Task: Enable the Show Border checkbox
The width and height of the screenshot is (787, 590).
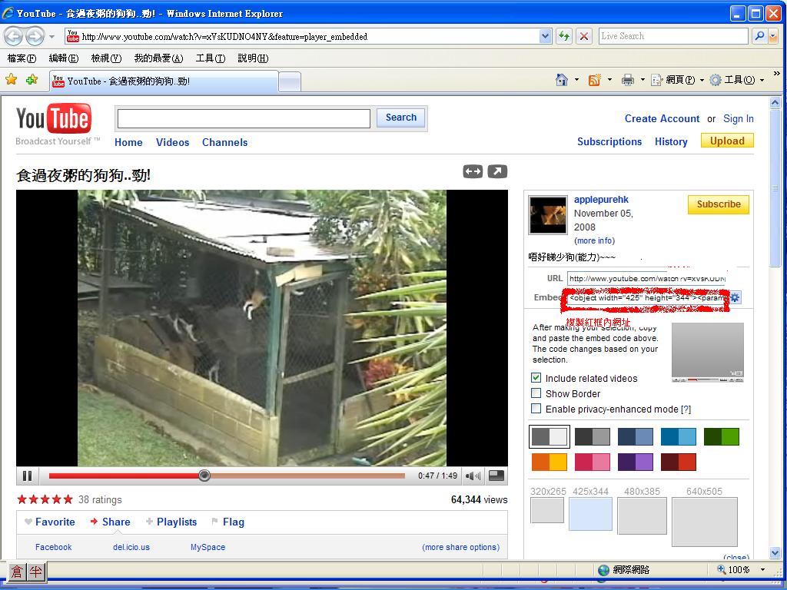Action: pyautogui.click(x=536, y=393)
